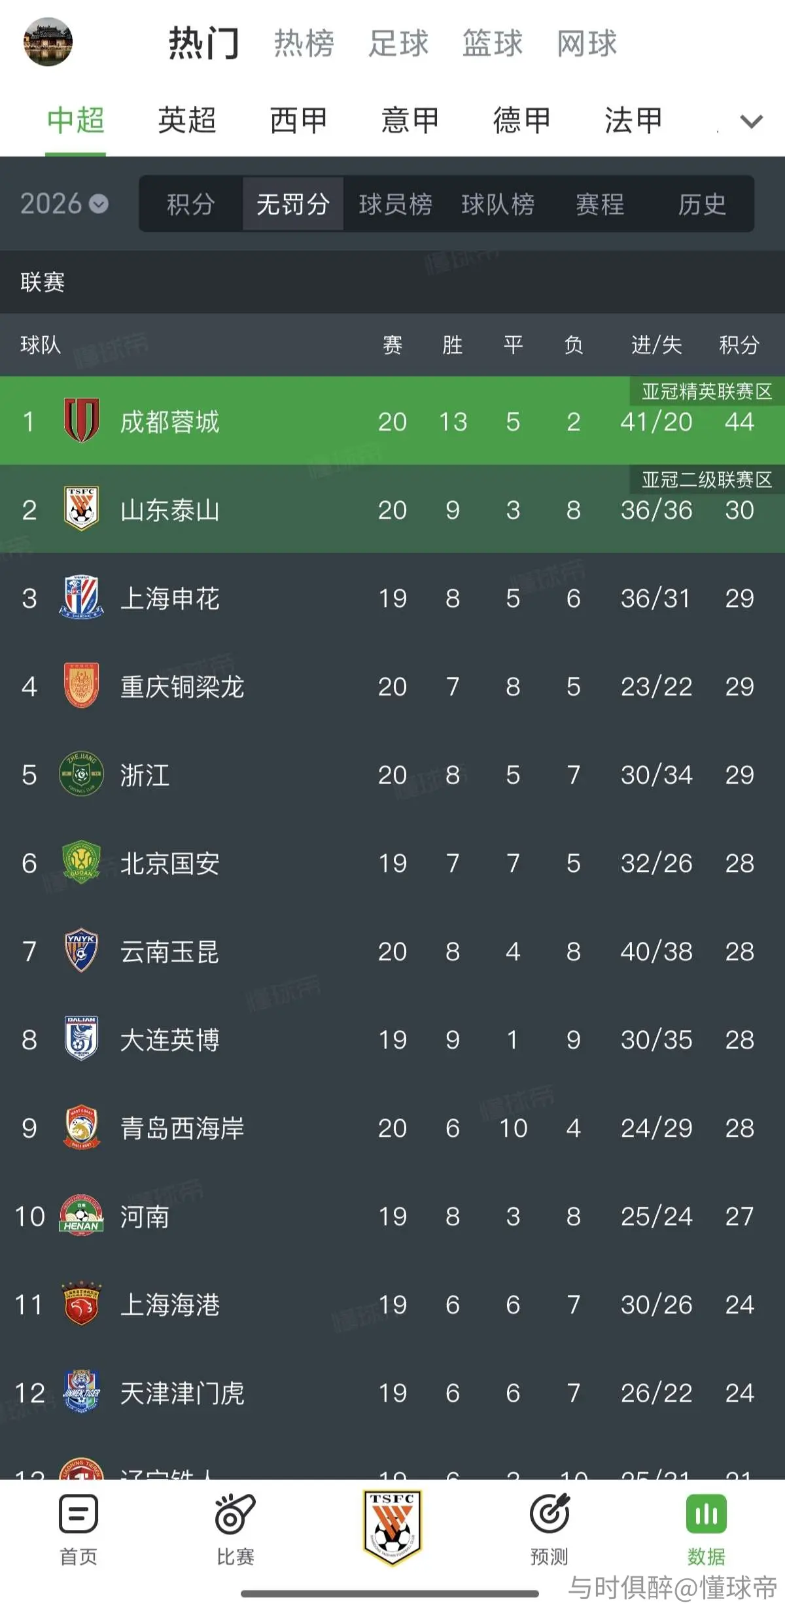Open the 2026 season dropdown

64,204
